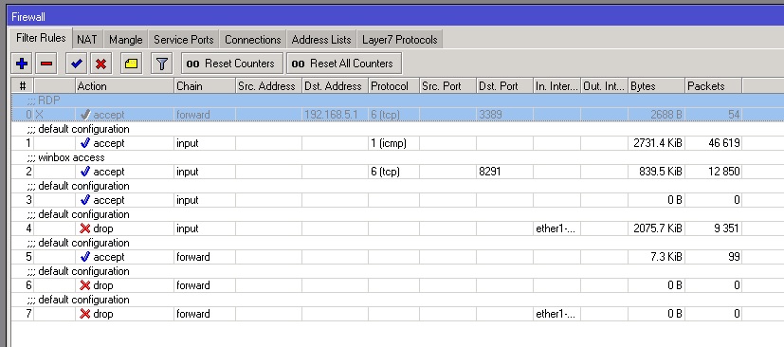784x347 pixels.
Task: Sort by the # column header
Action: 23,86
